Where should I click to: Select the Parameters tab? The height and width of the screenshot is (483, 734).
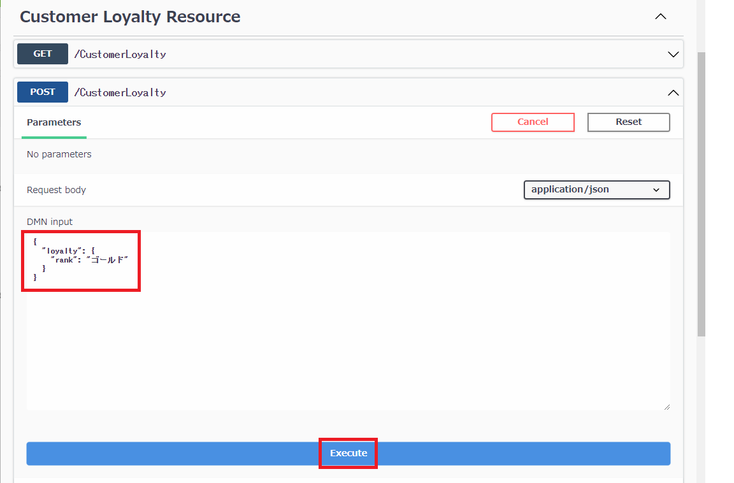coord(54,122)
